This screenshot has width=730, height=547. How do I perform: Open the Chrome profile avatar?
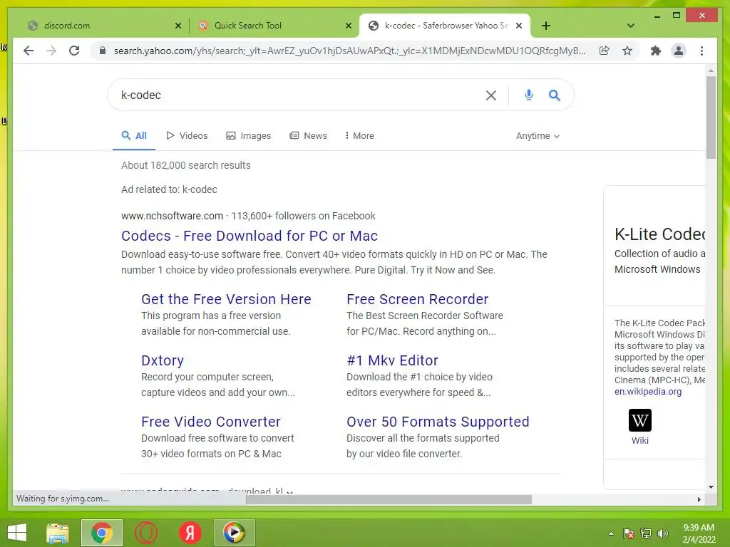pyautogui.click(x=679, y=51)
